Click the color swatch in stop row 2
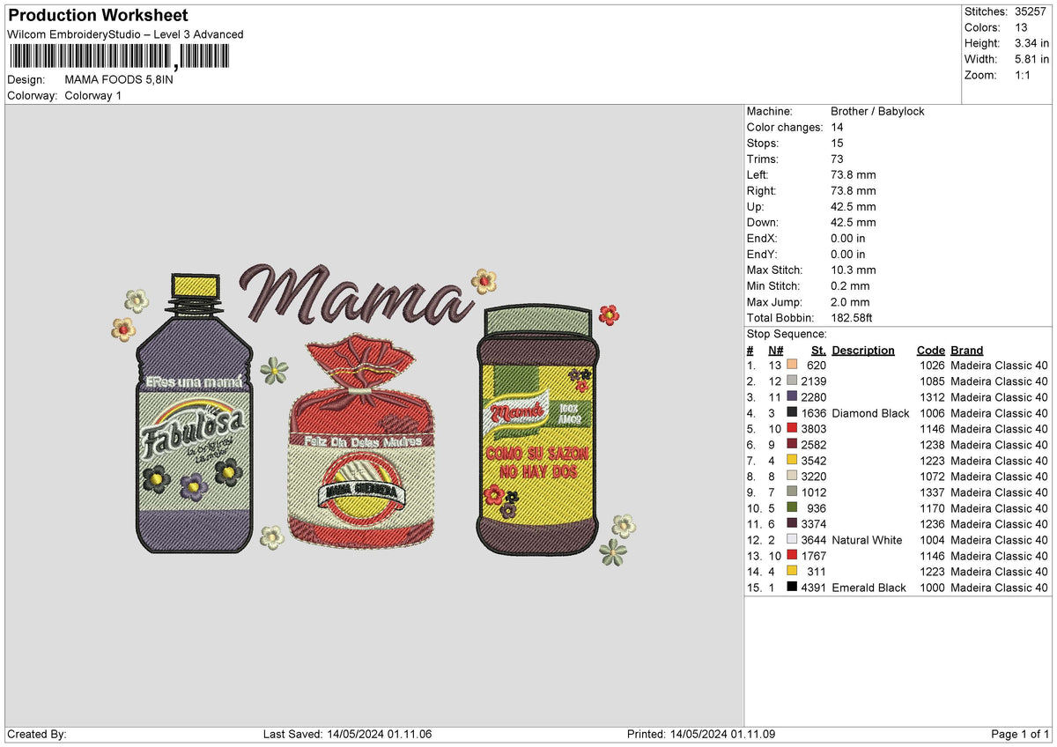1057x747 pixels. point(793,381)
